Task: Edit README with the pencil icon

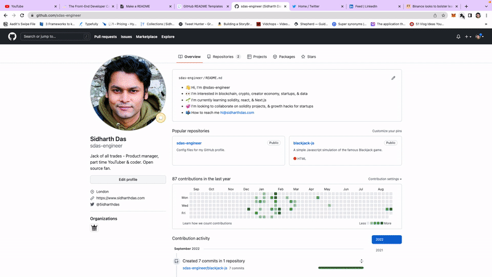Action: point(393,78)
